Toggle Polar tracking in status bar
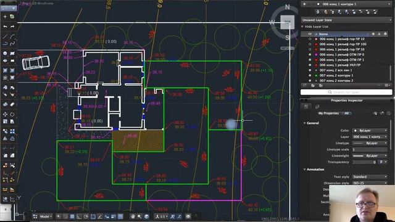 [86, 216]
